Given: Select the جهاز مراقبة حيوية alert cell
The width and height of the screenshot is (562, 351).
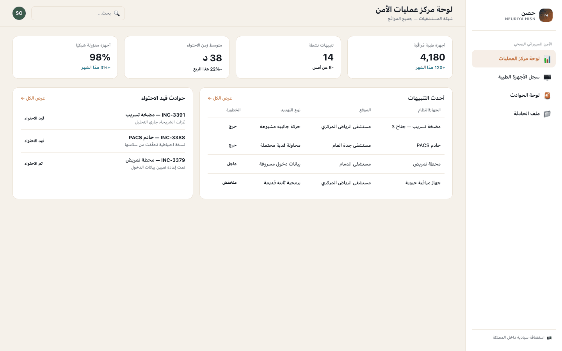Looking at the screenshot, I should click(423, 183).
